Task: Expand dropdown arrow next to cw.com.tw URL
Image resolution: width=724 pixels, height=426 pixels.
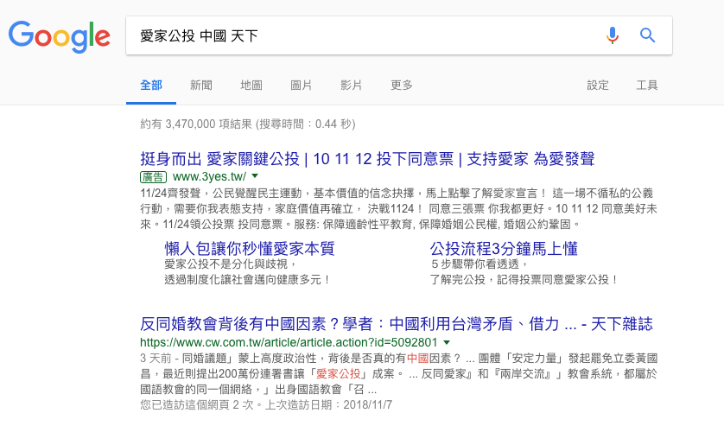Action: tap(447, 342)
